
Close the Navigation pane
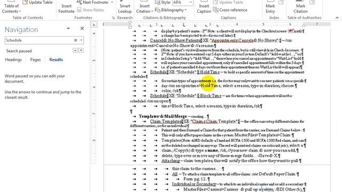(82, 28)
